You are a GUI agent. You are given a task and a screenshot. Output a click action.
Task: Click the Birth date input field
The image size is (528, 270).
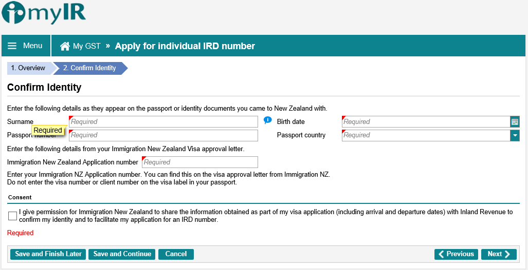(x=426, y=122)
